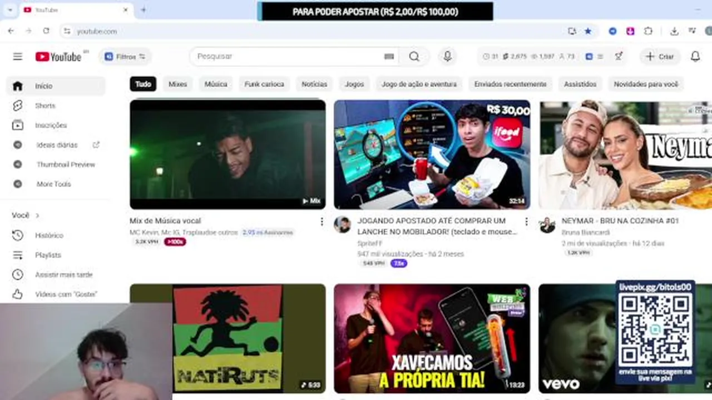Screen dimensions: 712x400
Task: Select the Tudo filter chip
Action: point(143,84)
